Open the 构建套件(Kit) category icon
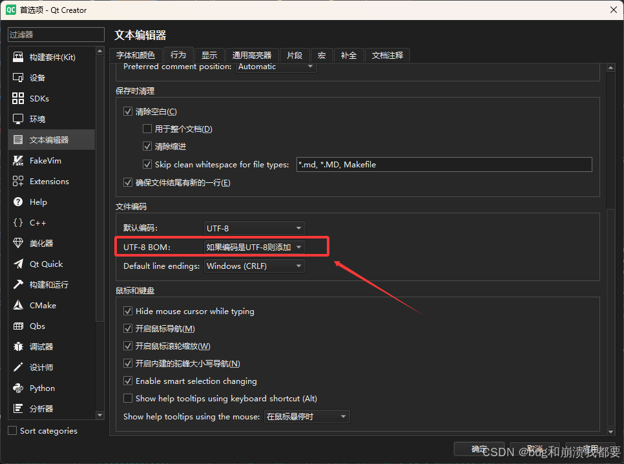Image resolution: width=624 pixels, height=464 pixels. (x=18, y=57)
